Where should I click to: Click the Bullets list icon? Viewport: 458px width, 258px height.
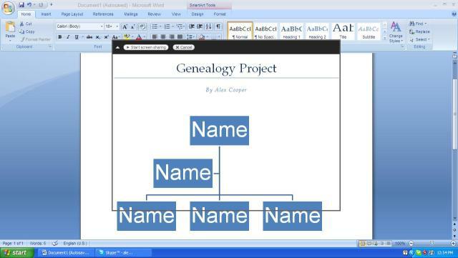coord(155,26)
